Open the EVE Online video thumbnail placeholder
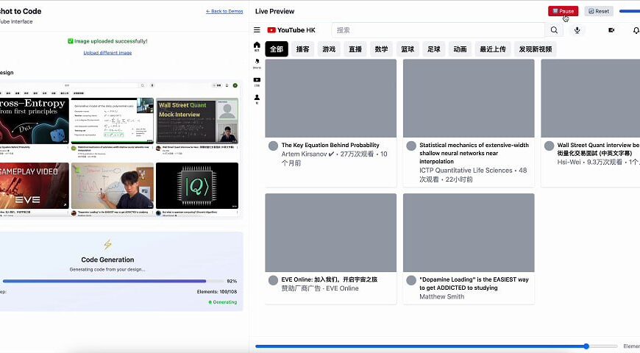Viewport: 640px width, 353px height. (330, 232)
